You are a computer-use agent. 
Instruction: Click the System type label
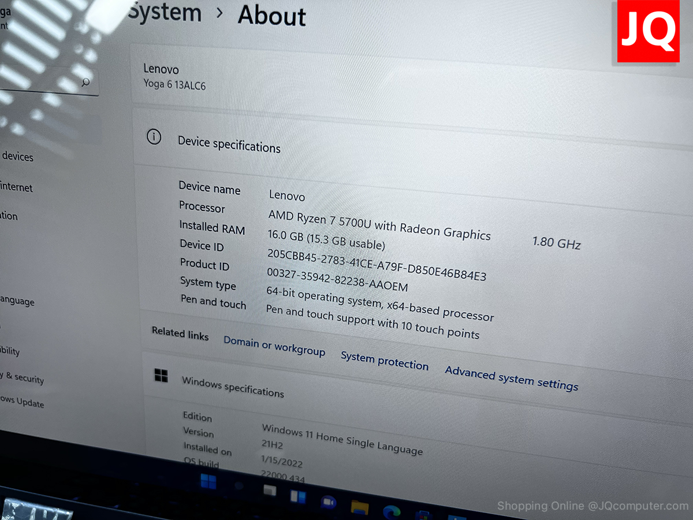(x=208, y=283)
